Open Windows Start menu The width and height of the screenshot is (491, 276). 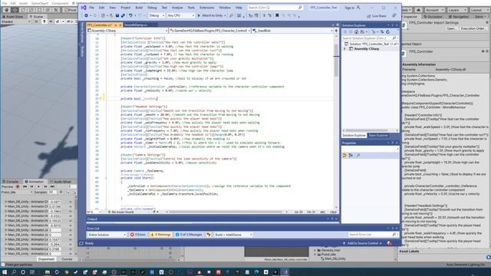5,272
